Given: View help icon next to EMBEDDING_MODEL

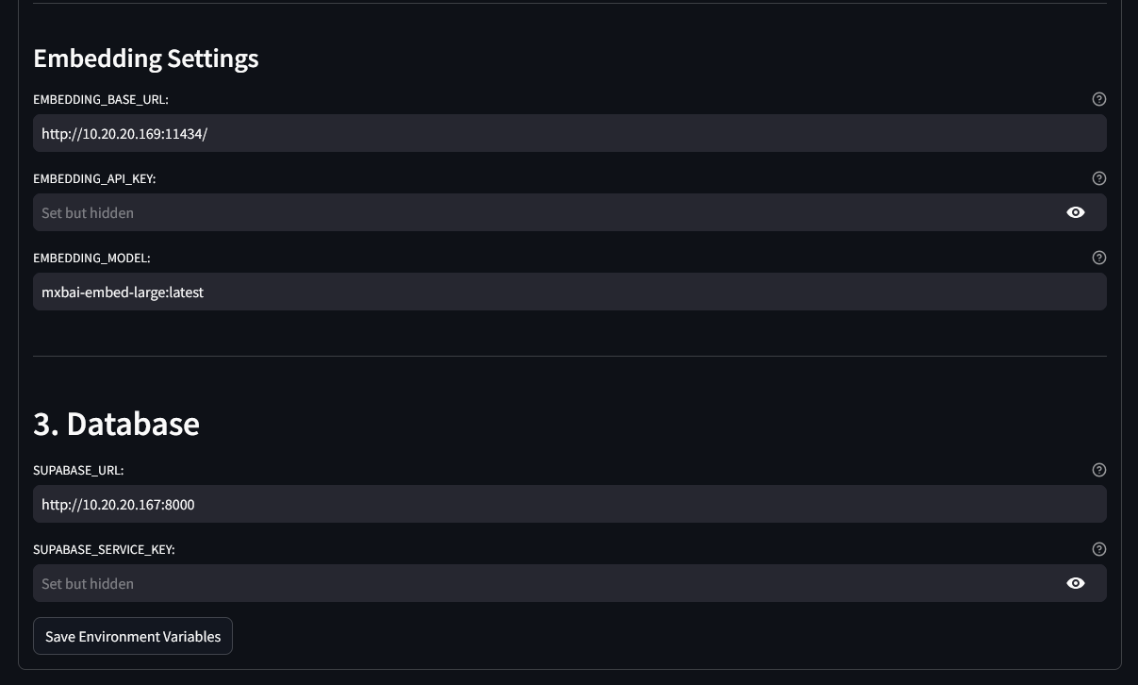Looking at the screenshot, I should tap(1098, 258).
